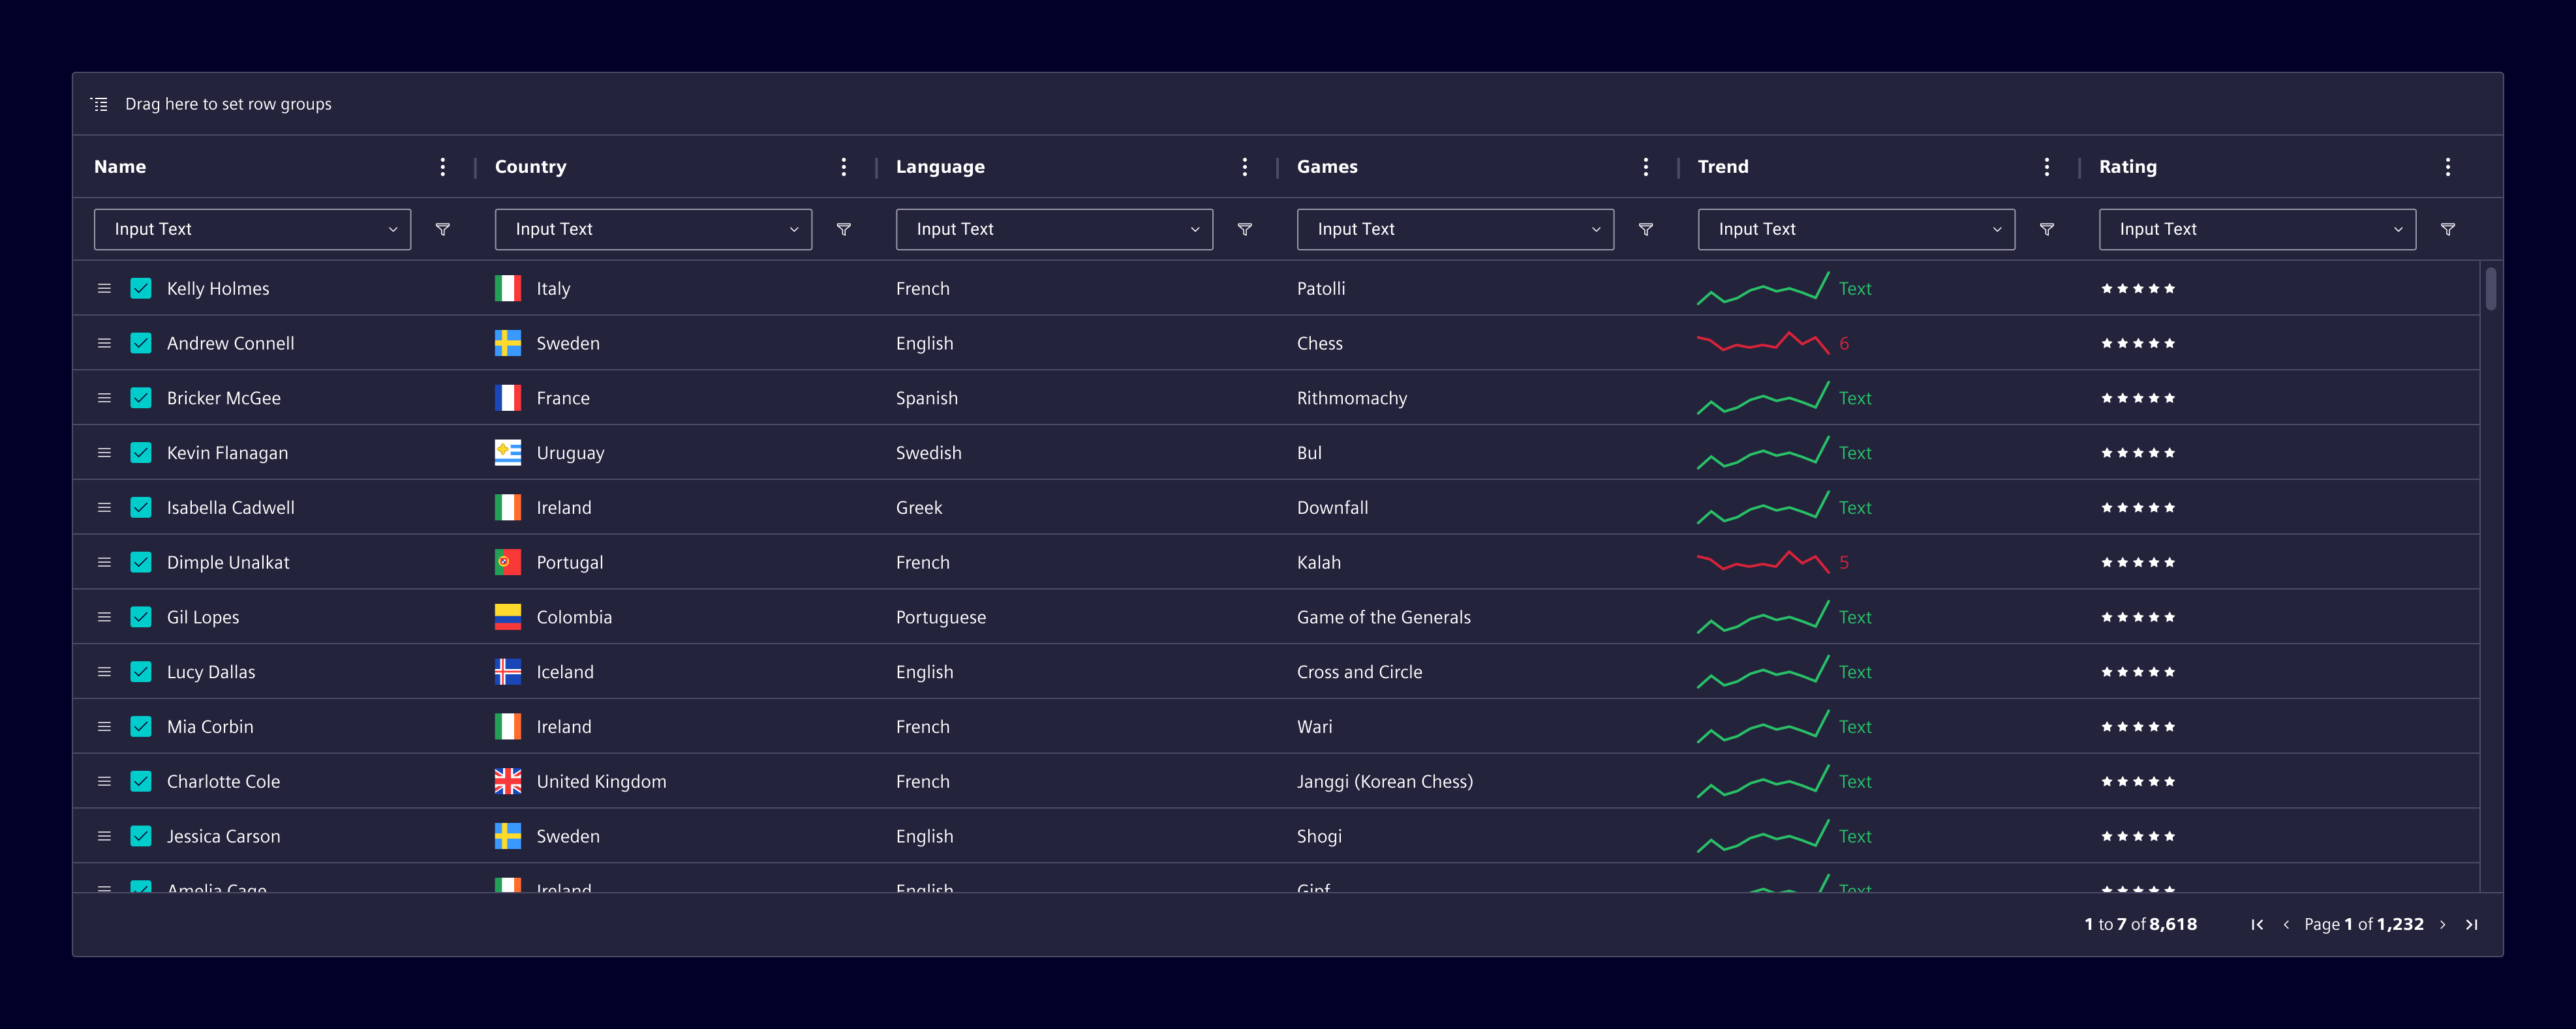Sort by the Games column header

(1327, 167)
